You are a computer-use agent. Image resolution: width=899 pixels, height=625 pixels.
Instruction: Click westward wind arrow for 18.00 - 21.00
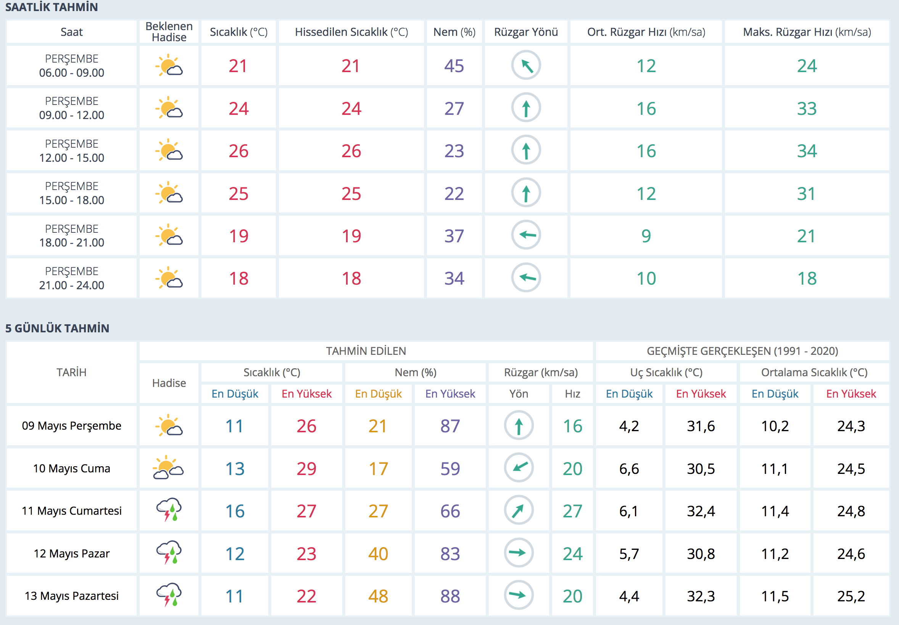(x=526, y=235)
